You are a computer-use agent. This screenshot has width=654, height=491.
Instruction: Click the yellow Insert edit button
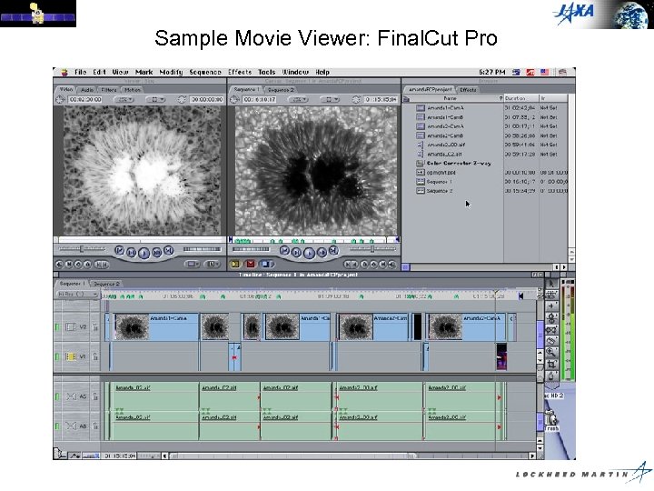[235, 264]
